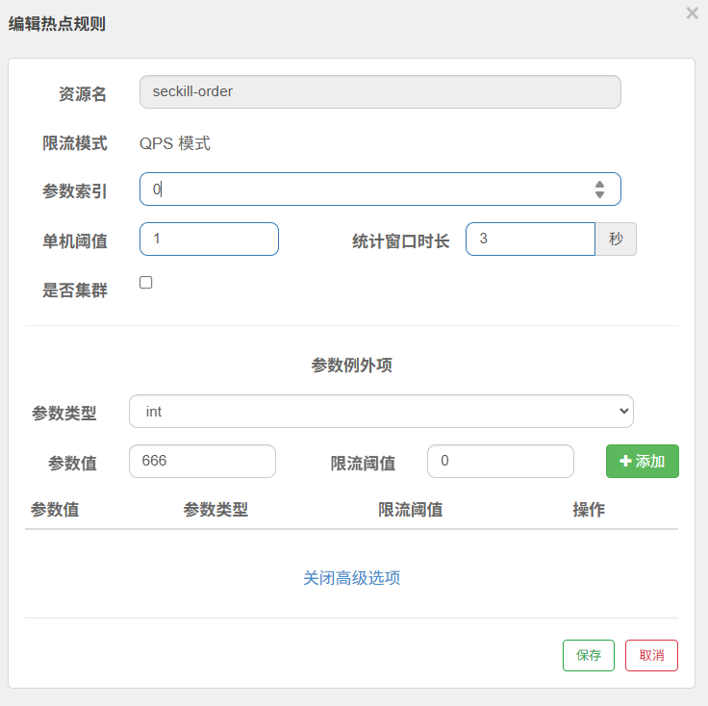Click the 单机阈值 label
The height and width of the screenshot is (706, 708).
(74, 241)
